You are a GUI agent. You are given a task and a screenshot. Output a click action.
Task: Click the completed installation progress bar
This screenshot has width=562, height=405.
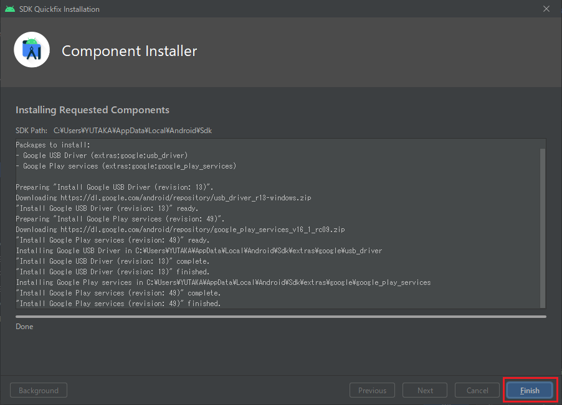pos(280,317)
